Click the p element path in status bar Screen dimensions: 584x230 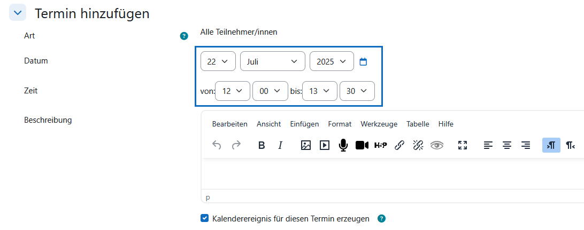point(208,197)
